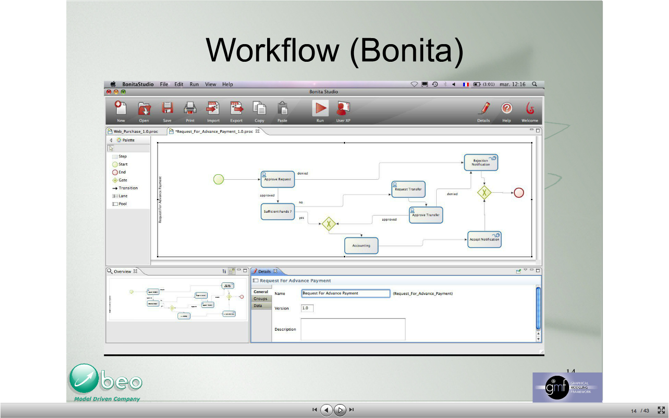Open the Run menu

coord(194,85)
